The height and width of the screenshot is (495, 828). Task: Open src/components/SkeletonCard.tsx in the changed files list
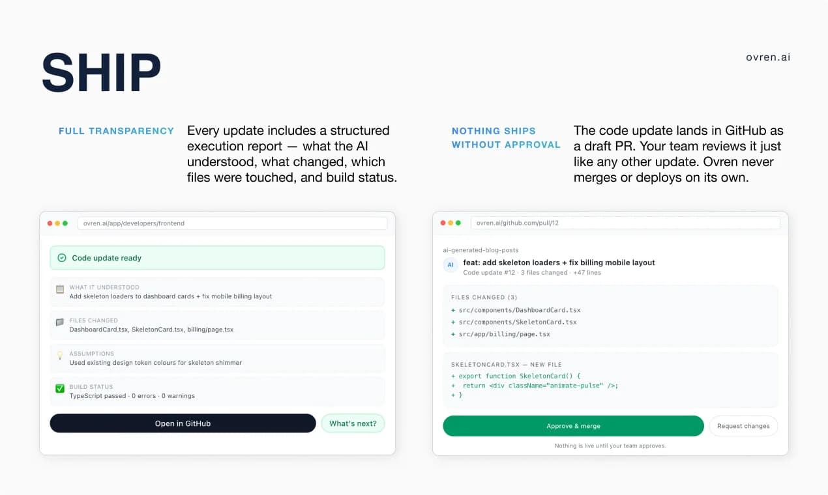pos(518,322)
